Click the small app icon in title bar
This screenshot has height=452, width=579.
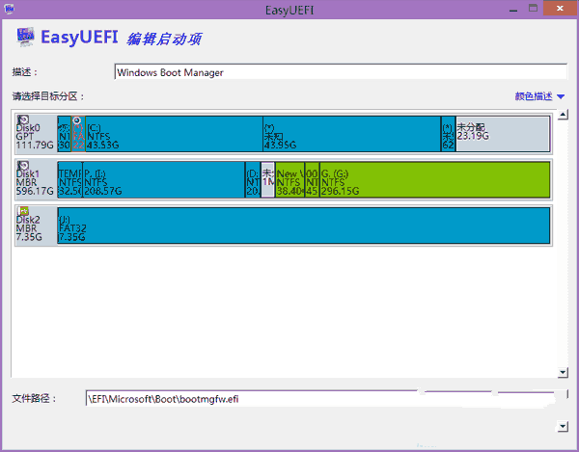tap(10, 9)
